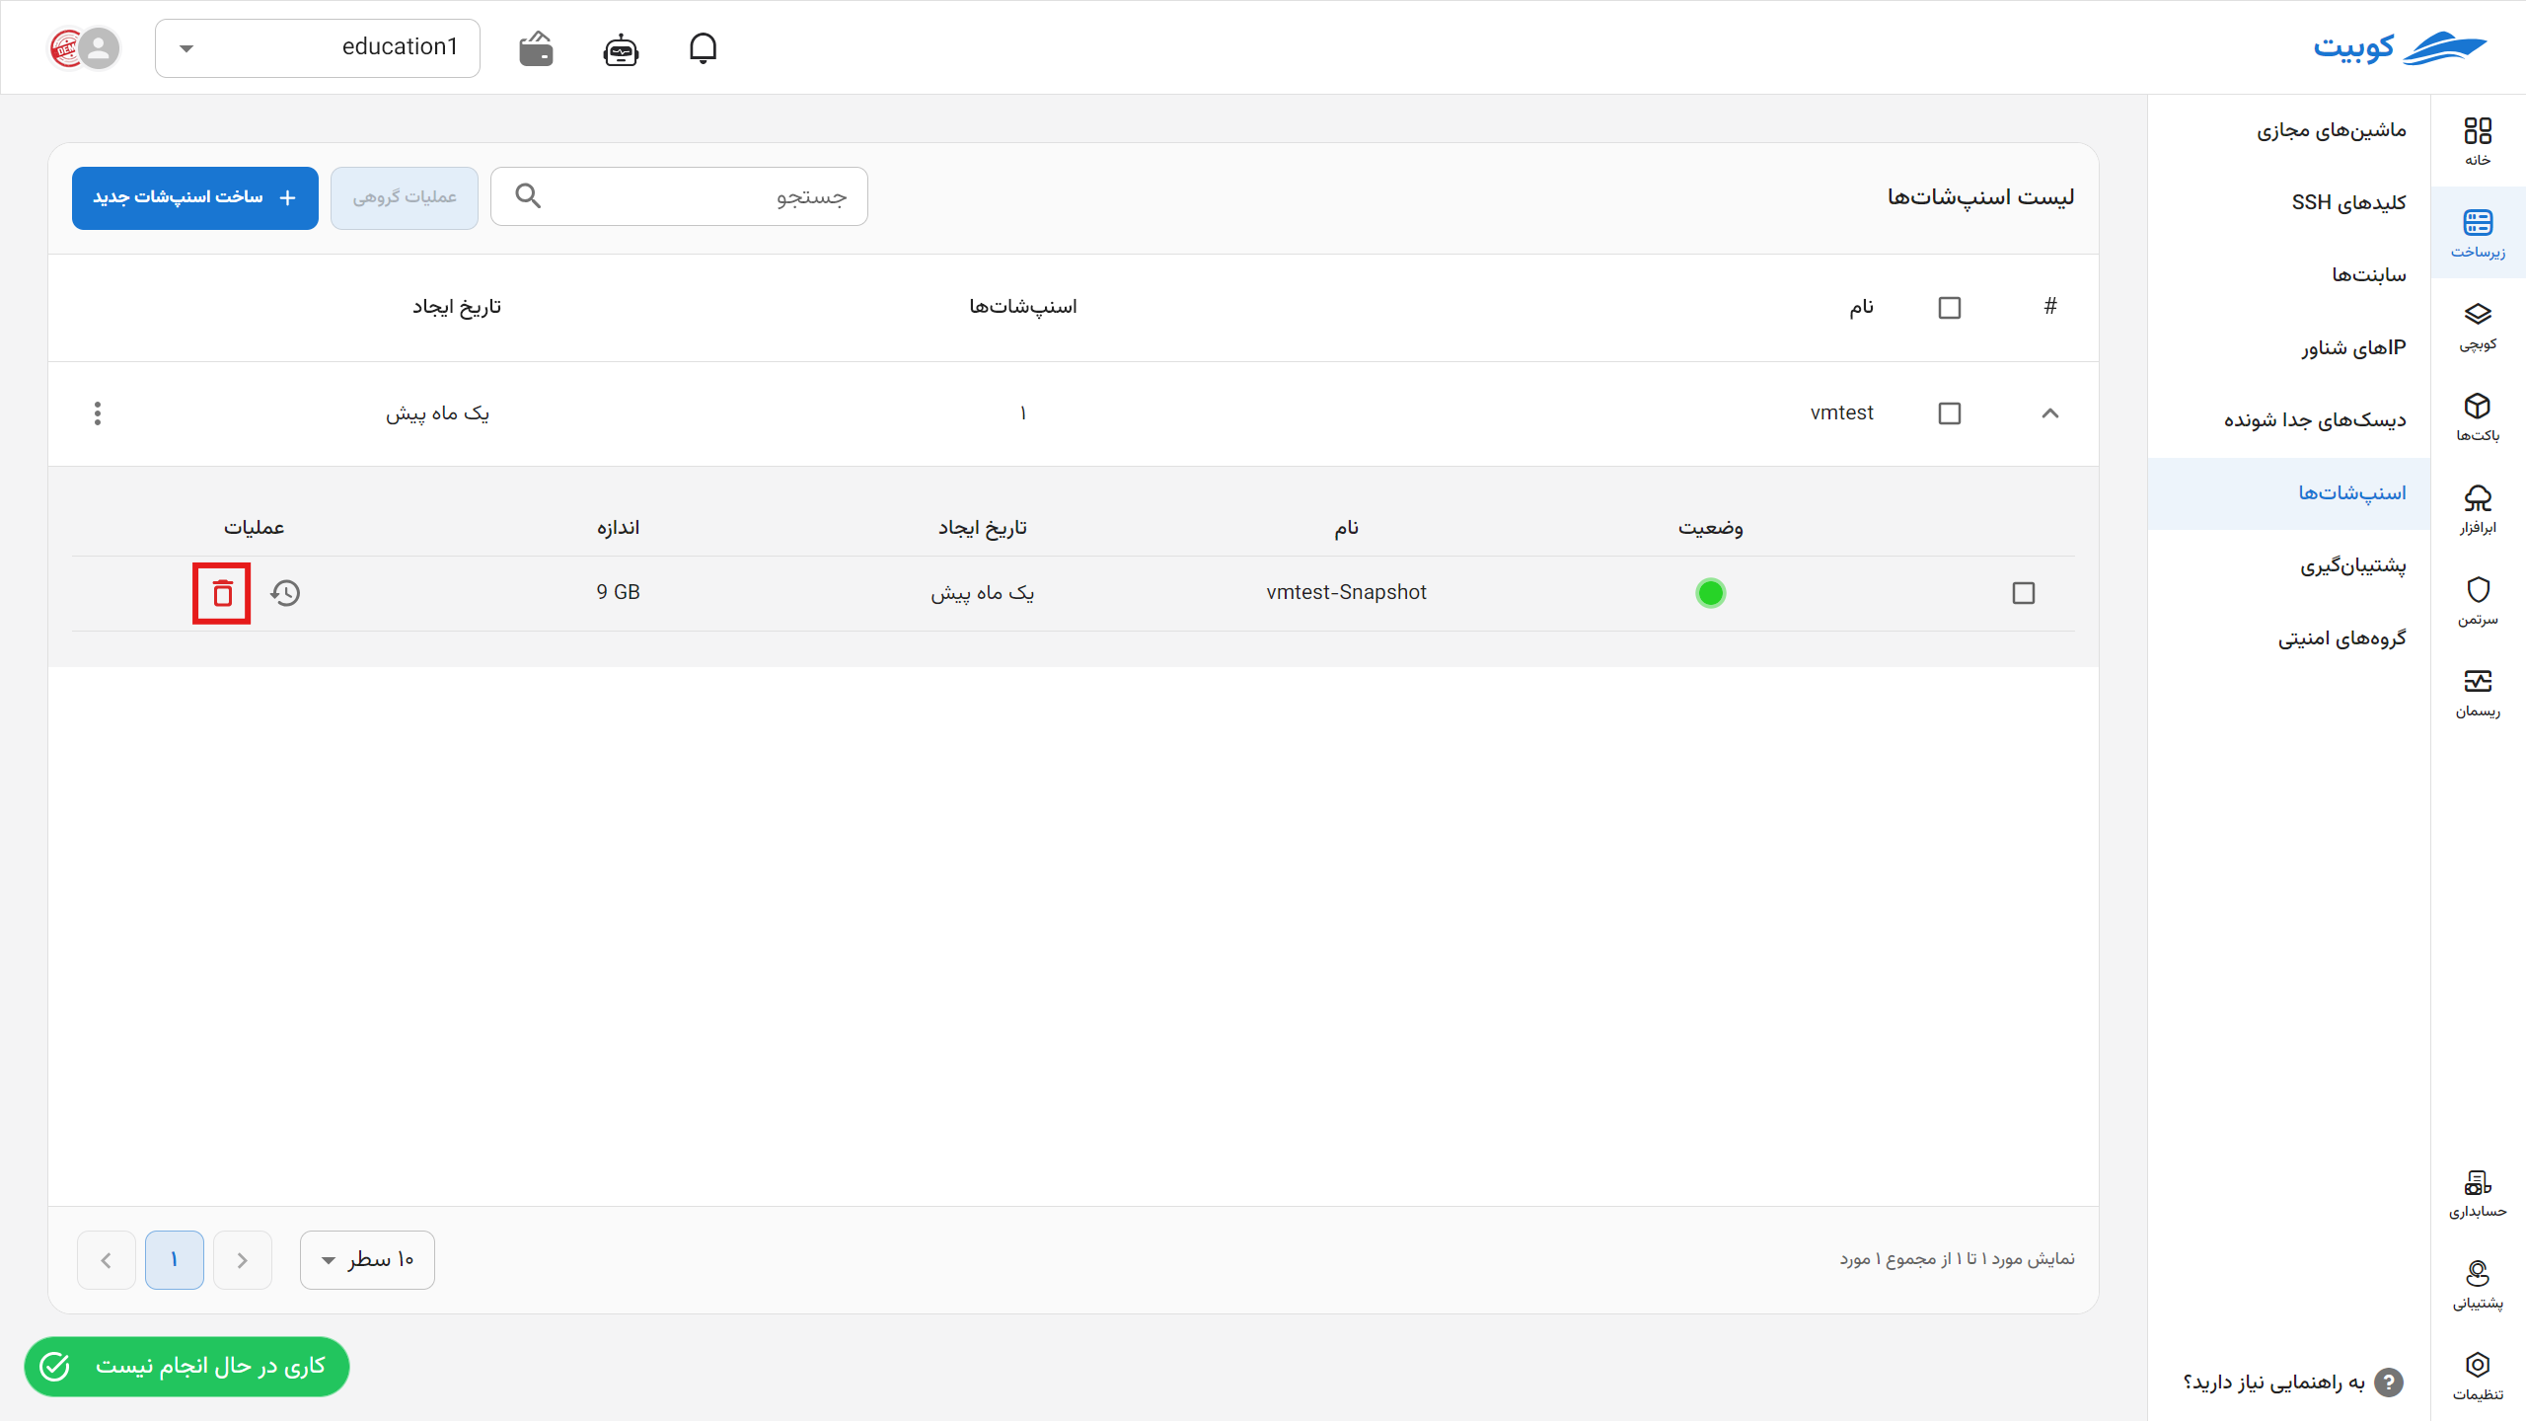The width and height of the screenshot is (2526, 1421).
Task: Click عملیات گروهی button
Action: click(405, 197)
